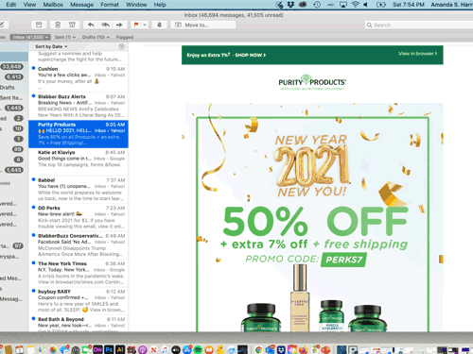Click the battery status icon
The width and height of the screenshot is (473, 354).
point(381,5)
